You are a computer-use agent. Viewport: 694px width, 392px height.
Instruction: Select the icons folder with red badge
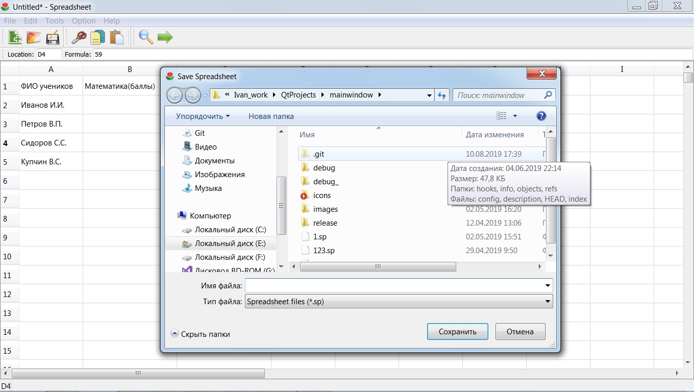[321, 195]
